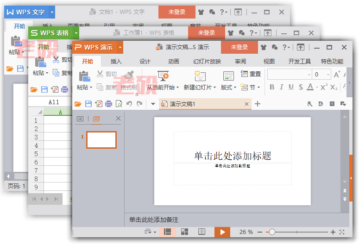Save icon in WPS Spreadsheet quick toolbar

click(x=44, y=89)
